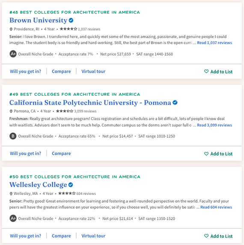The image size is (244, 245).
Task: Add Wellesley College to your list
Action: tap(218, 236)
